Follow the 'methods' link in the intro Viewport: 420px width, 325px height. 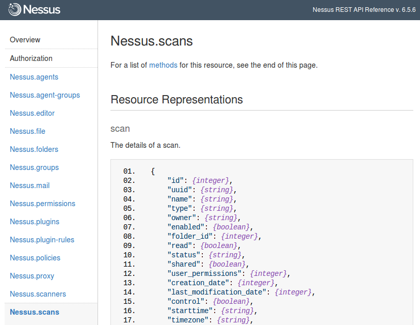click(163, 65)
